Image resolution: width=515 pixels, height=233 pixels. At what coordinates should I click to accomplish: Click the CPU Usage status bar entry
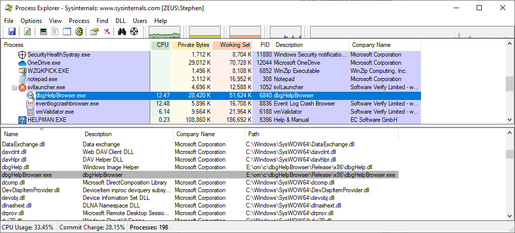click(29, 227)
